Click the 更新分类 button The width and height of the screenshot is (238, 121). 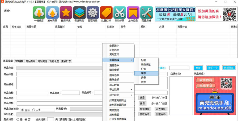pyautogui.click(x=229, y=68)
